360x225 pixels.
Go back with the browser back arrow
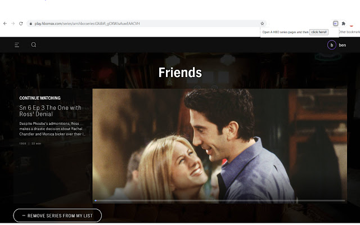[x=5, y=24]
